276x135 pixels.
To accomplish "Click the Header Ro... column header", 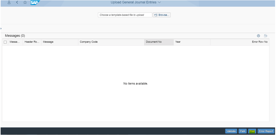I will pos(32,42).
